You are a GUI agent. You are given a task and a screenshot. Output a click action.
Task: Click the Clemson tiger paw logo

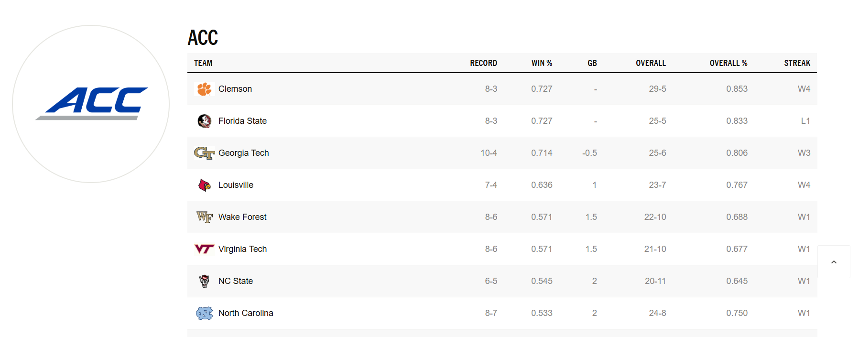[205, 88]
